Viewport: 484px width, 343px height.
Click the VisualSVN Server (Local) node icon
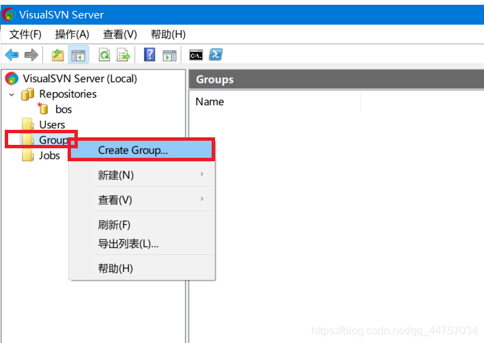12,79
